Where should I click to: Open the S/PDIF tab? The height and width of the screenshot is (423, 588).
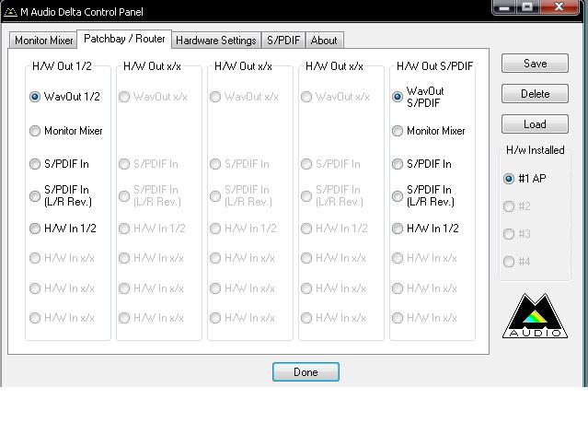[x=283, y=41]
